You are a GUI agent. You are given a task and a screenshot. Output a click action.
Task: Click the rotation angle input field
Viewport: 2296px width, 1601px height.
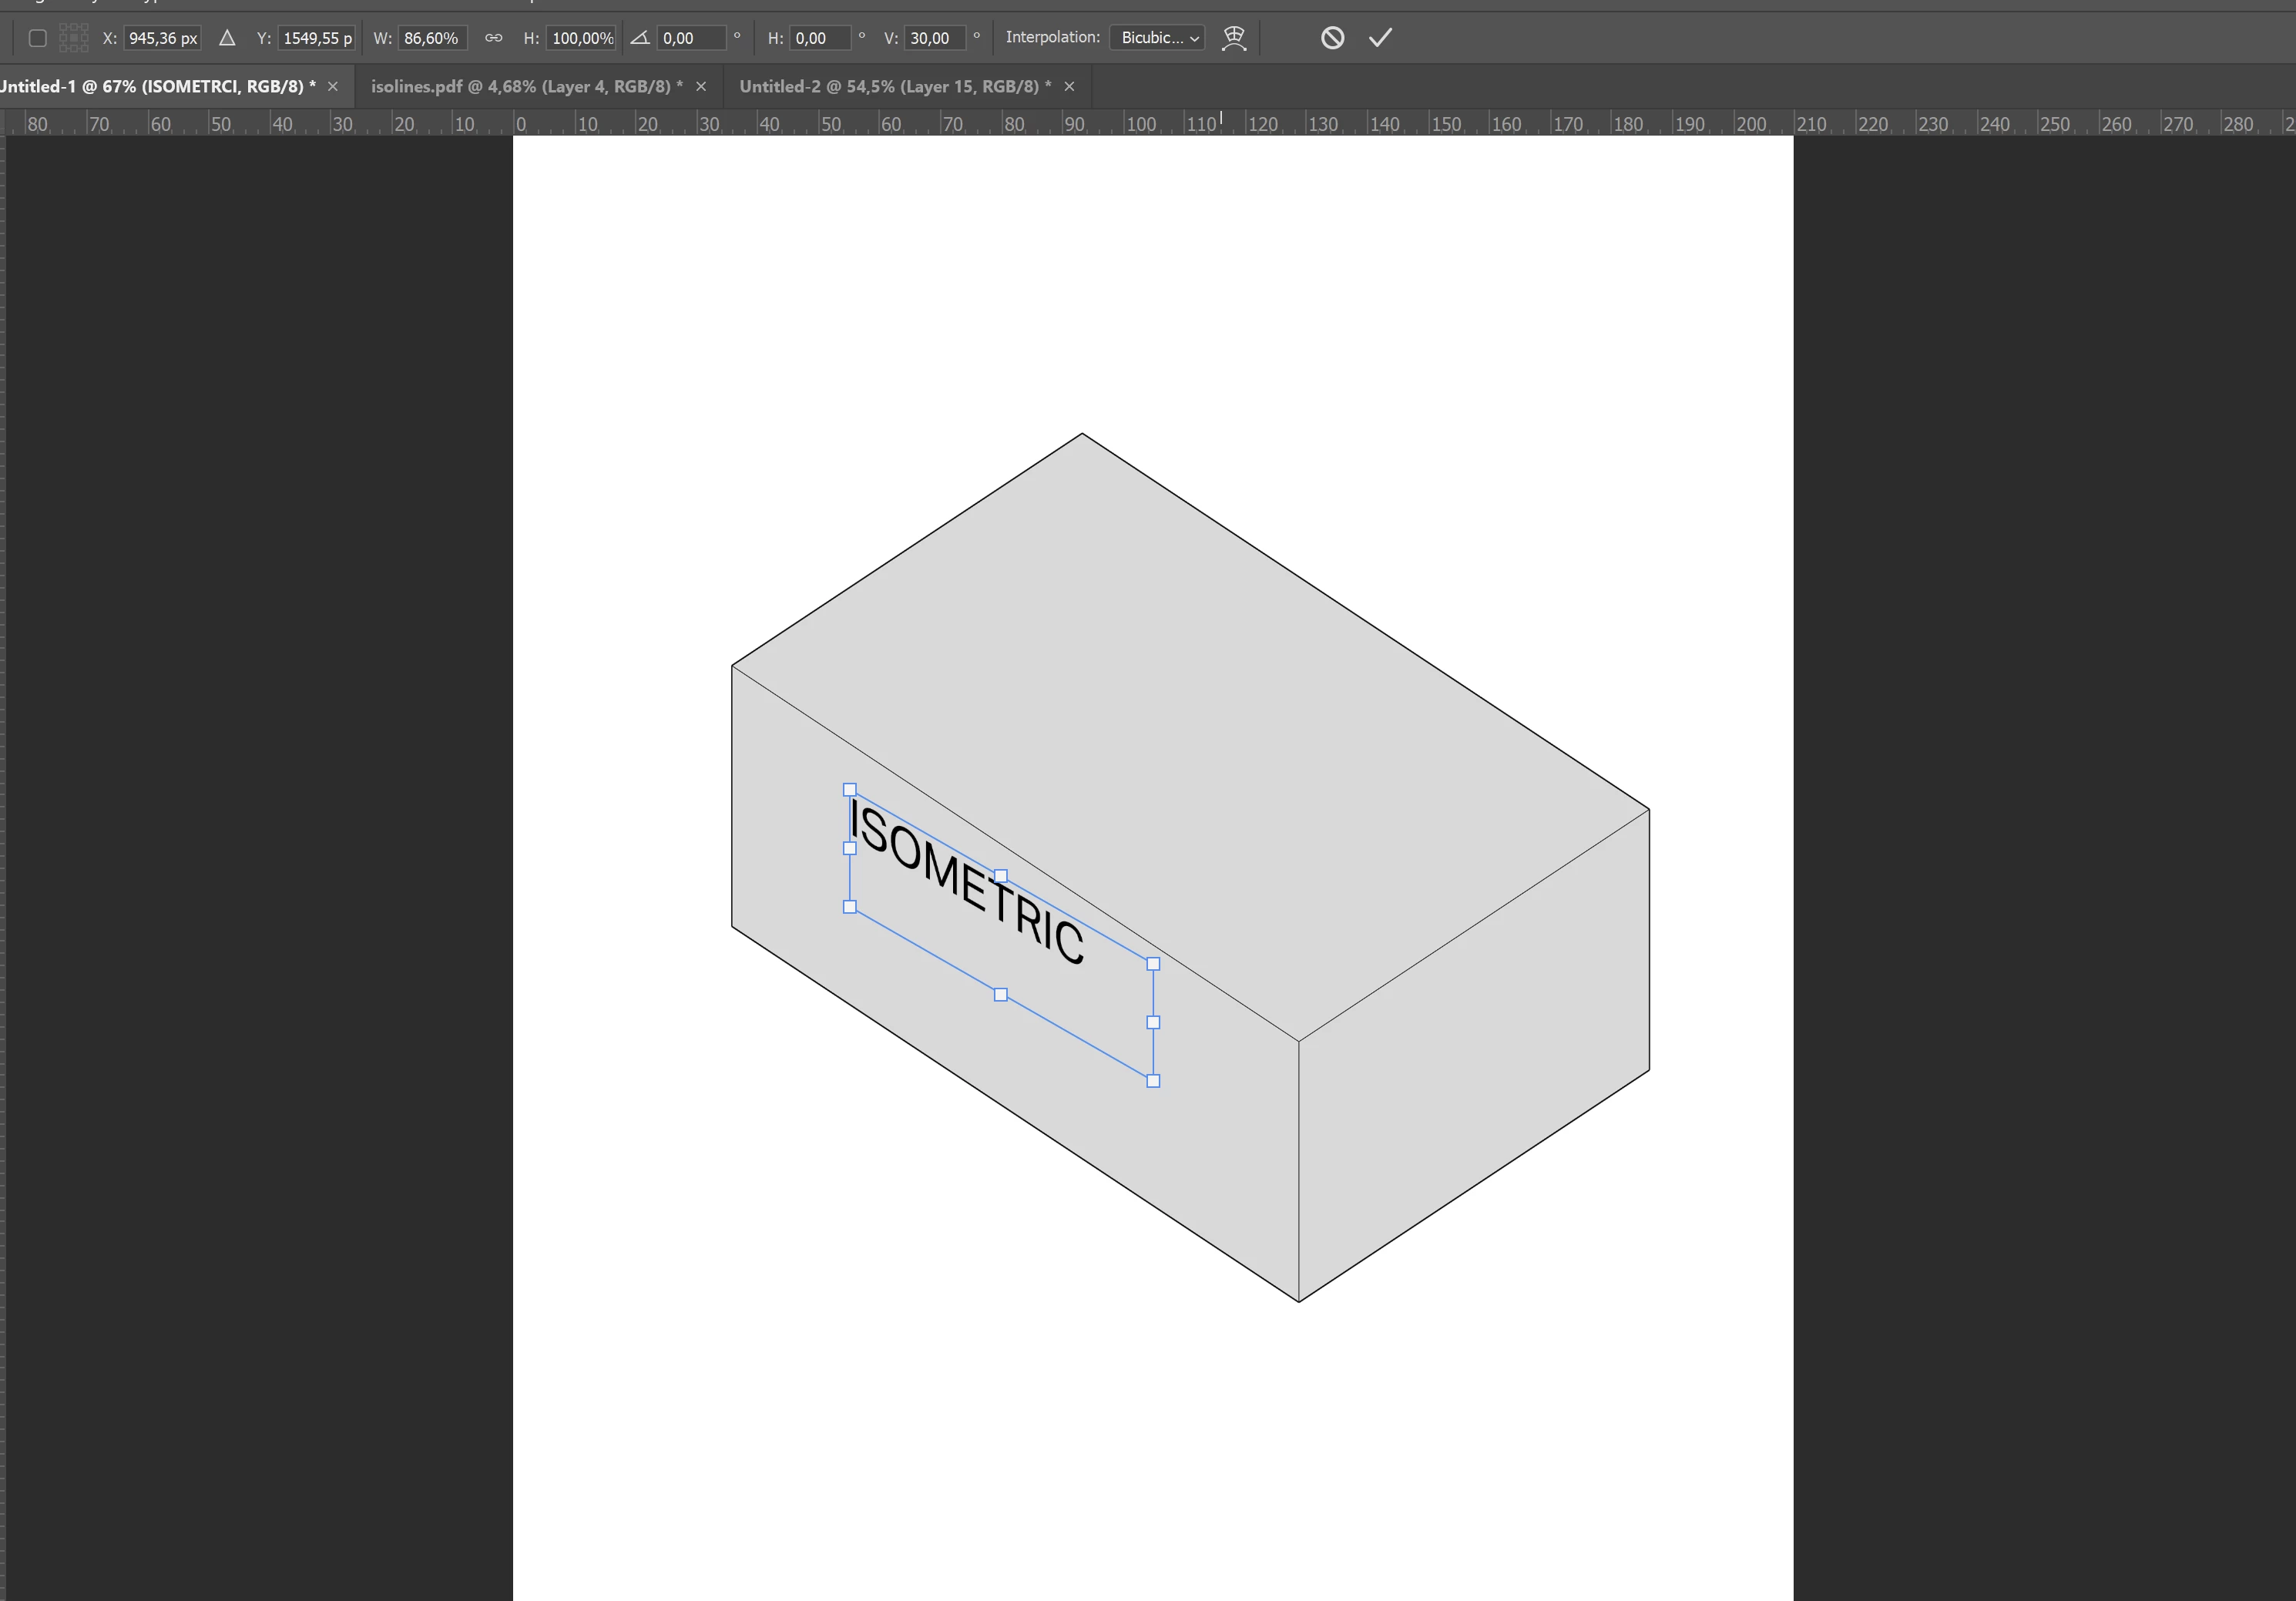tap(691, 38)
